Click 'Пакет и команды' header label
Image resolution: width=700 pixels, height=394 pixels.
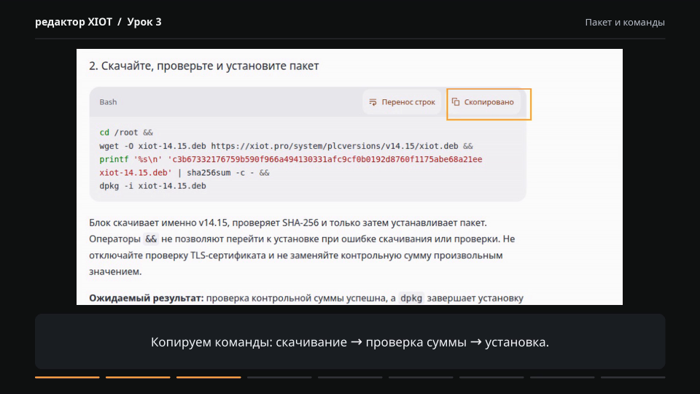[625, 23]
